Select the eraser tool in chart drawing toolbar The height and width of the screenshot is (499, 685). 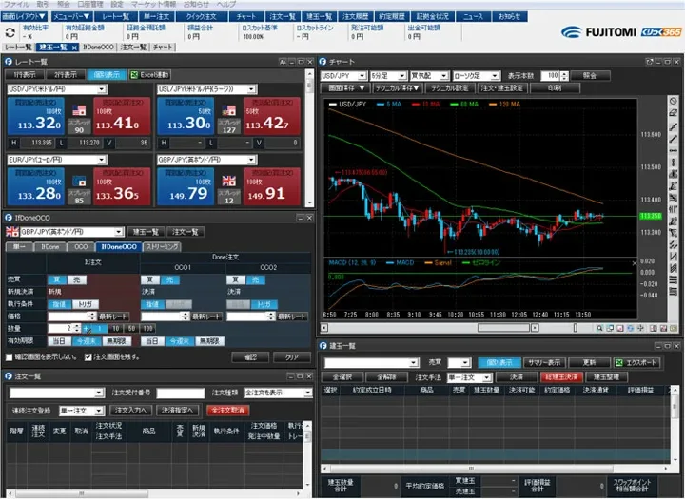point(674,113)
